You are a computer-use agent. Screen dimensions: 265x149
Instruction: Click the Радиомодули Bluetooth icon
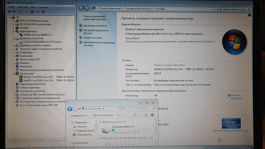pos(17,84)
